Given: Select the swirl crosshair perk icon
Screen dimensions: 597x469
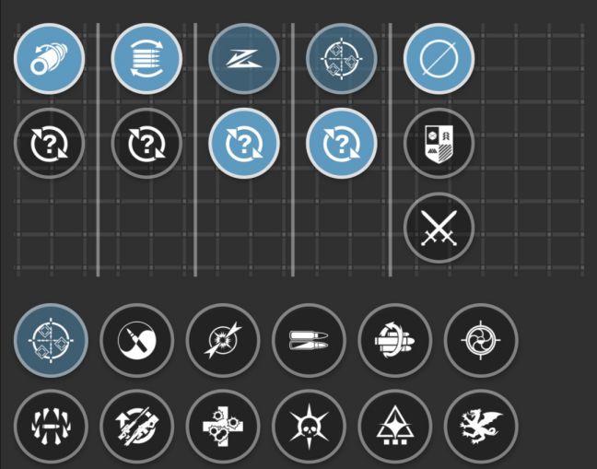Looking at the screenshot, I should 481,340.
